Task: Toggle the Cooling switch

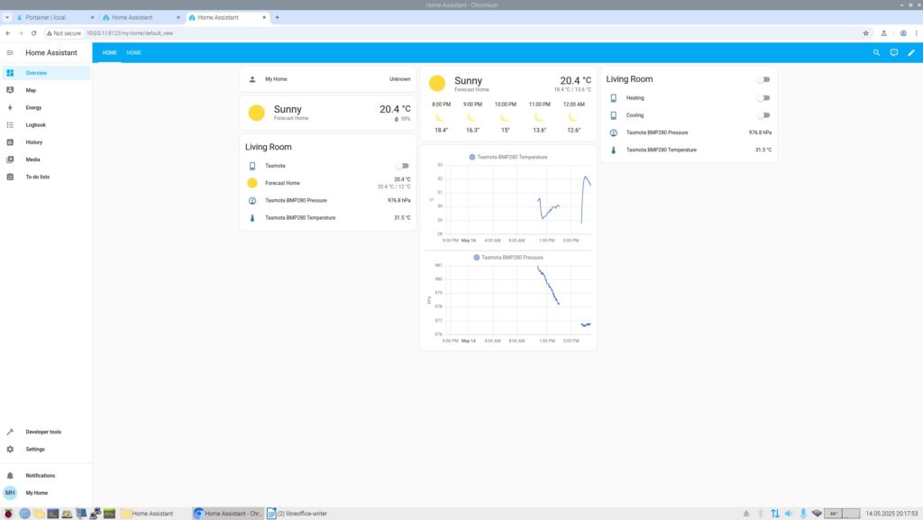Action: coord(763,115)
